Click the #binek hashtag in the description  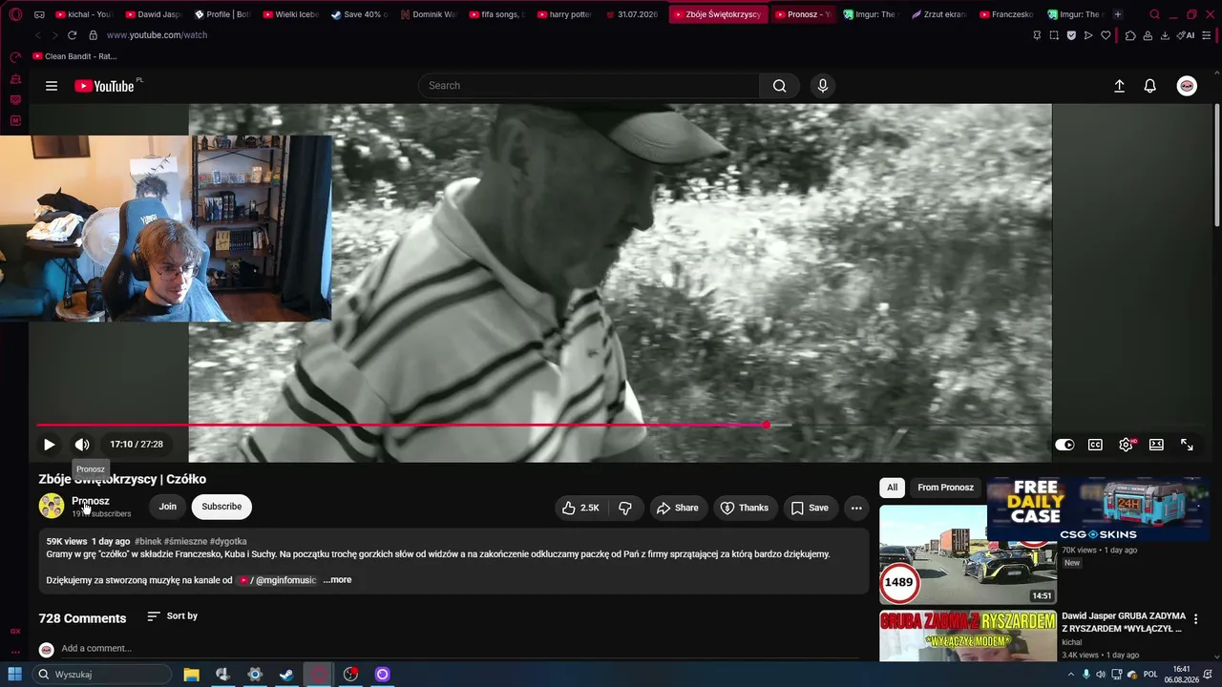click(148, 542)
